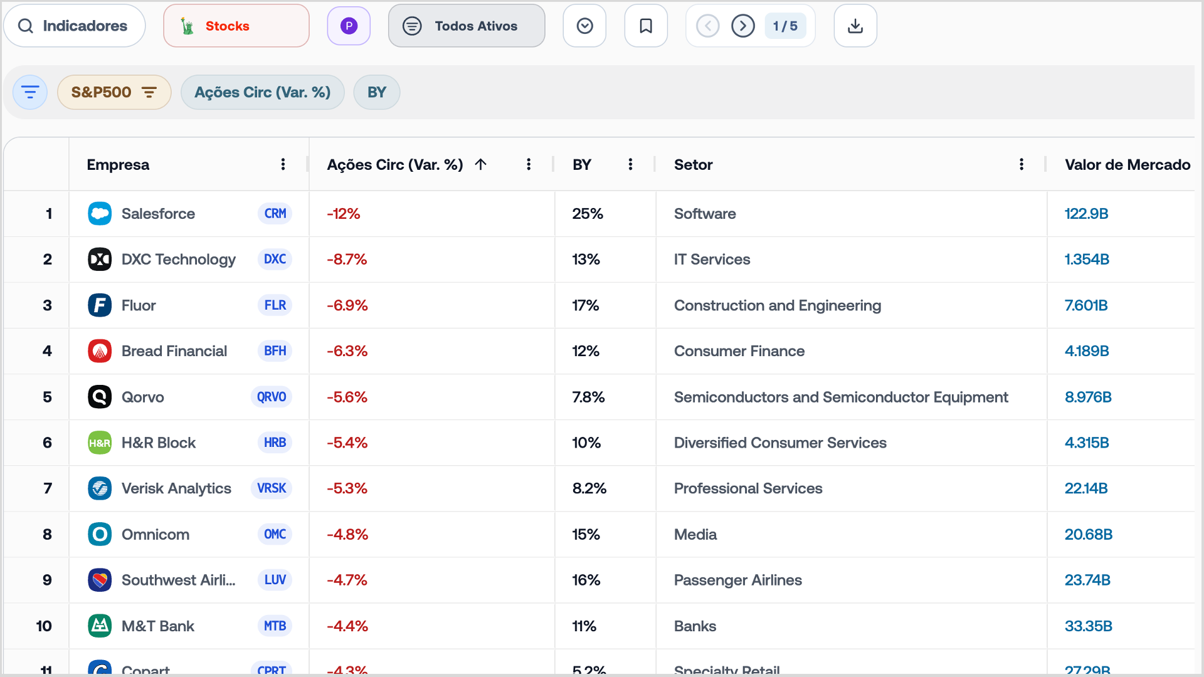Screen dimensions: 1204x677
Task: Select the Stocks tab button
Action: 236,26
